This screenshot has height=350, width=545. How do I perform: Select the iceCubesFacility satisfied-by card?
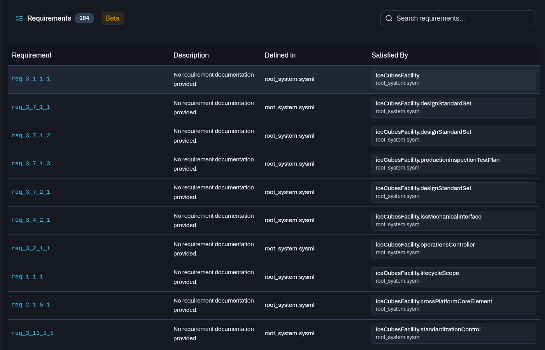454,79
